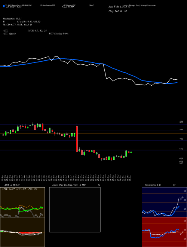187x247 pixels.
Task: Click the blue 12 Day SMA legend square
Action: pyautogui.click(x=4, y=6)
